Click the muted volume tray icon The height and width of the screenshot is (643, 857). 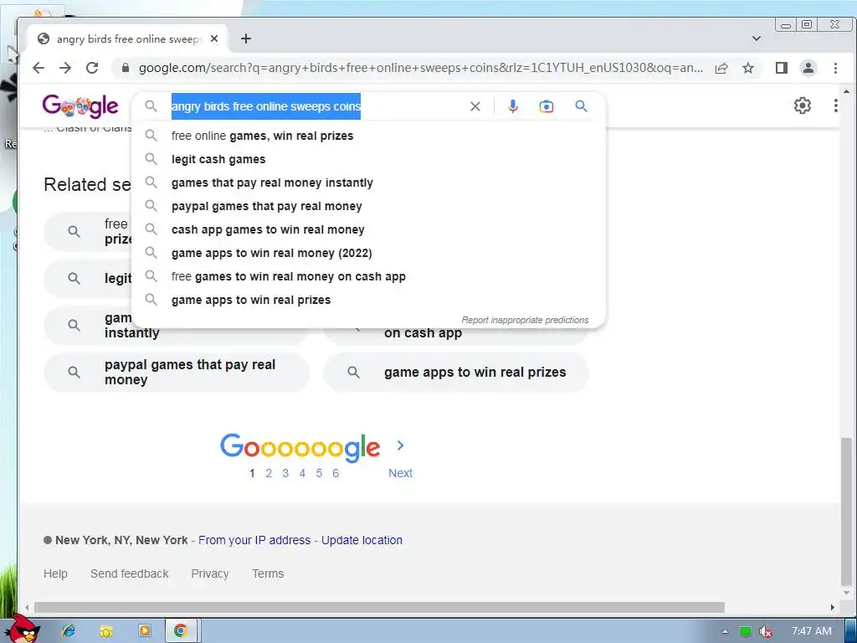pyautogui.click(x=765, y=631)
